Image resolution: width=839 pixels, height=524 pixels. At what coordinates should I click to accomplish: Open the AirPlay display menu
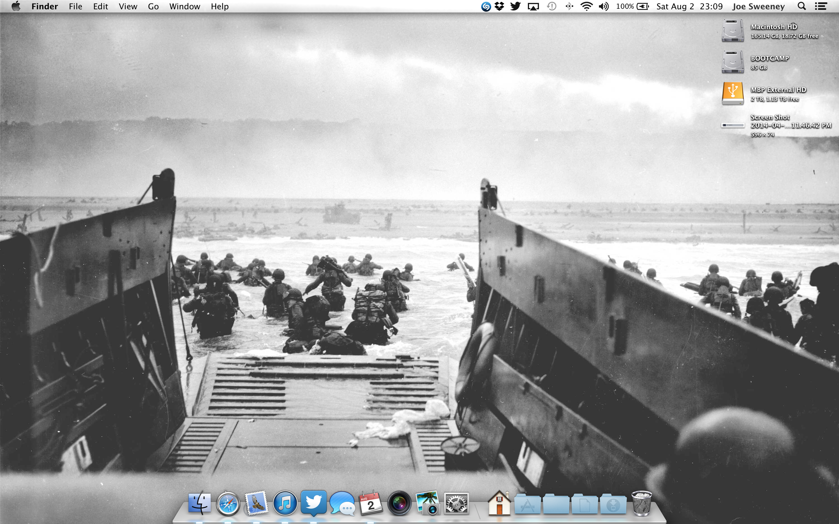533,6
